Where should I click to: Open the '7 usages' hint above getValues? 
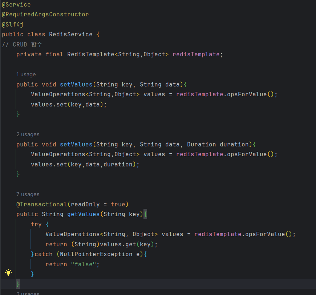pos(28,194)
